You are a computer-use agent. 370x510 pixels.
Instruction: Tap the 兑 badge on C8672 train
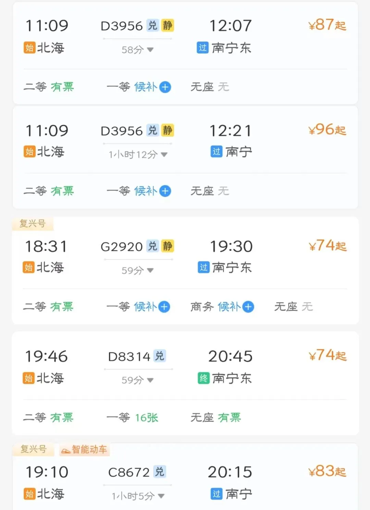(160, 472)
